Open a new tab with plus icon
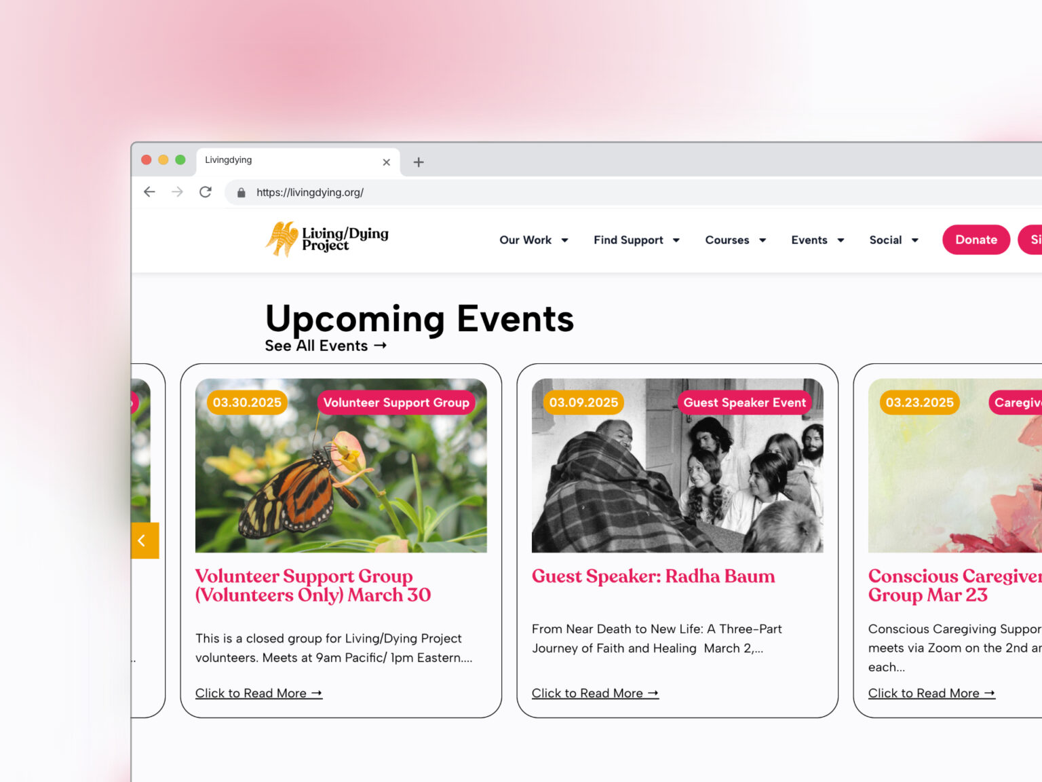 tap(419, 162)
